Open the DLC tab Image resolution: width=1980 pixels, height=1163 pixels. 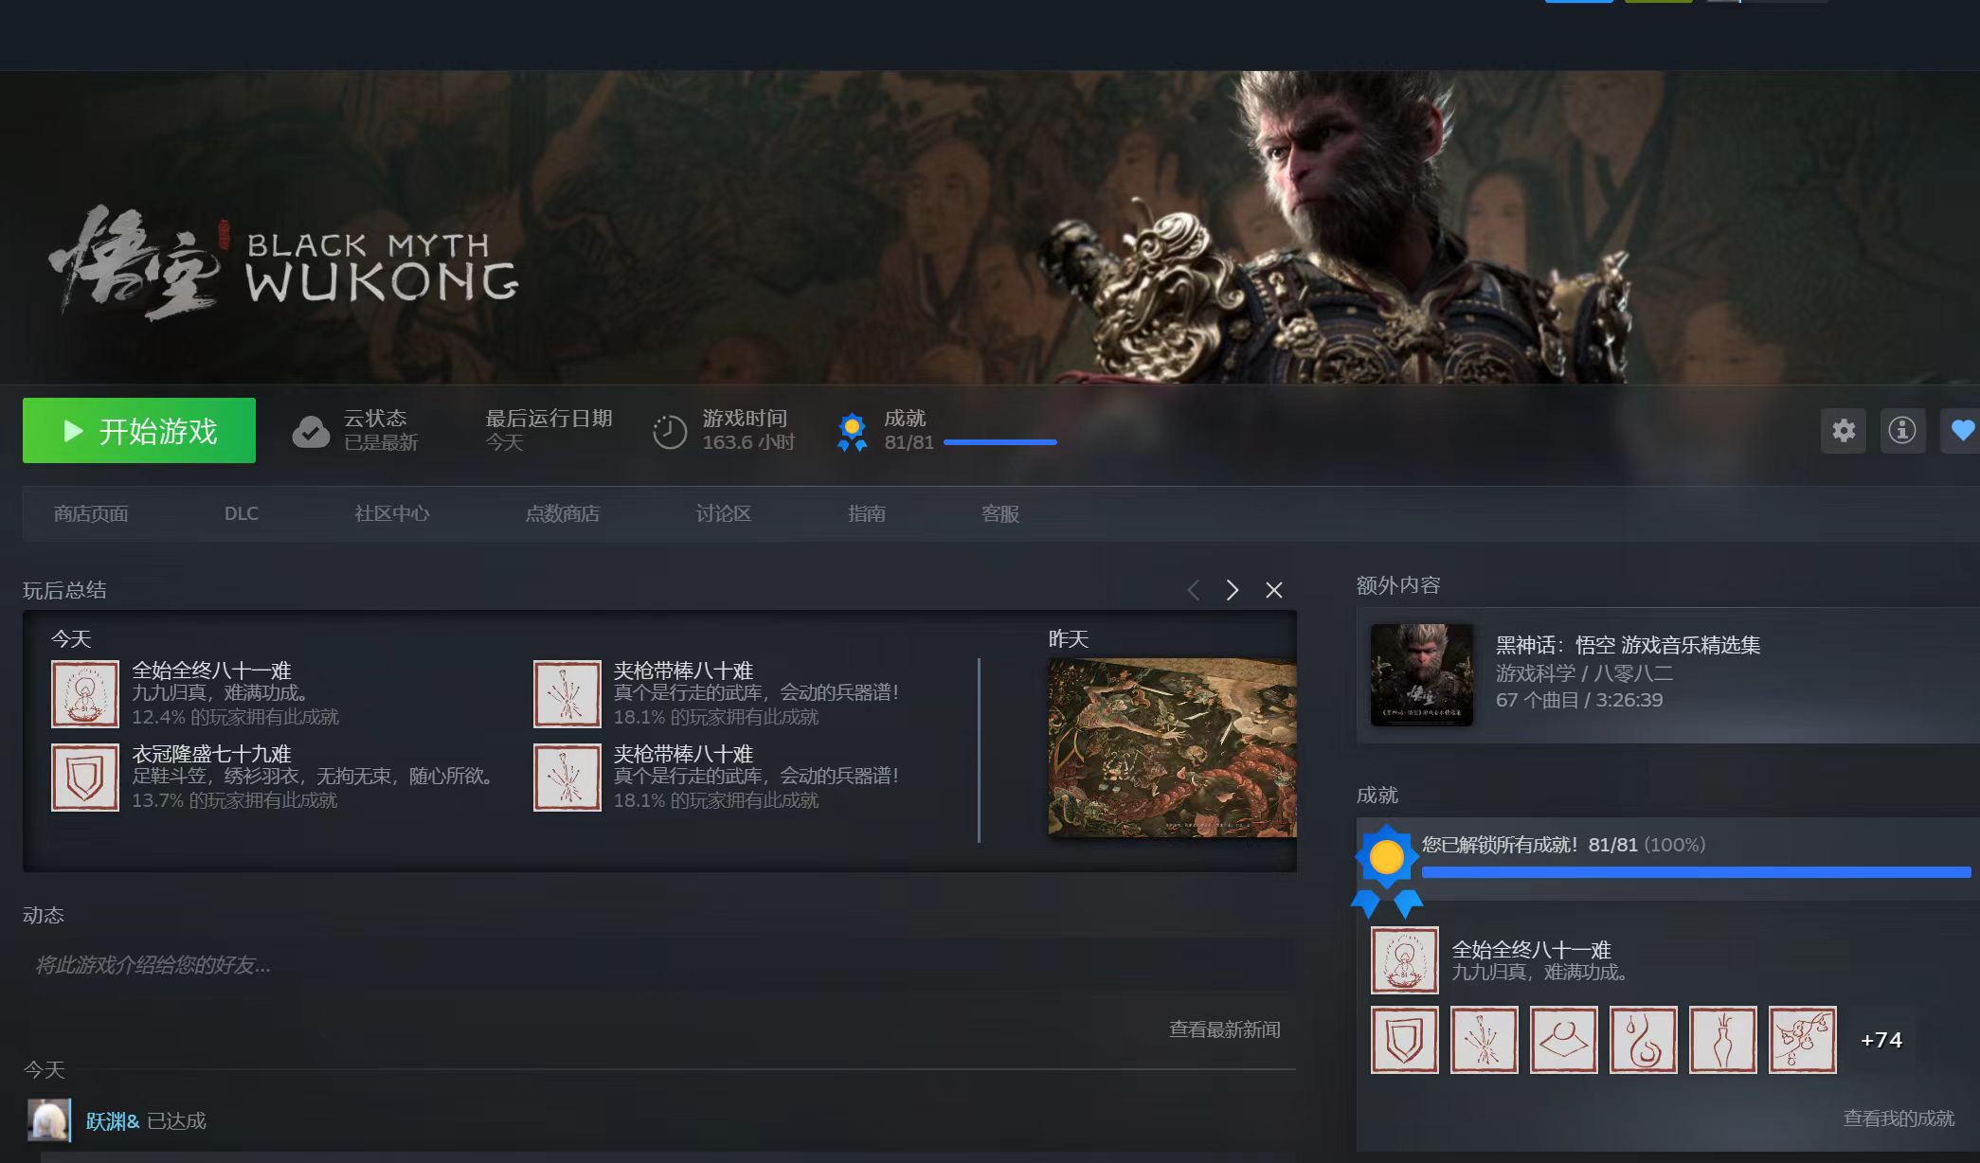click(x=242, y=513)
